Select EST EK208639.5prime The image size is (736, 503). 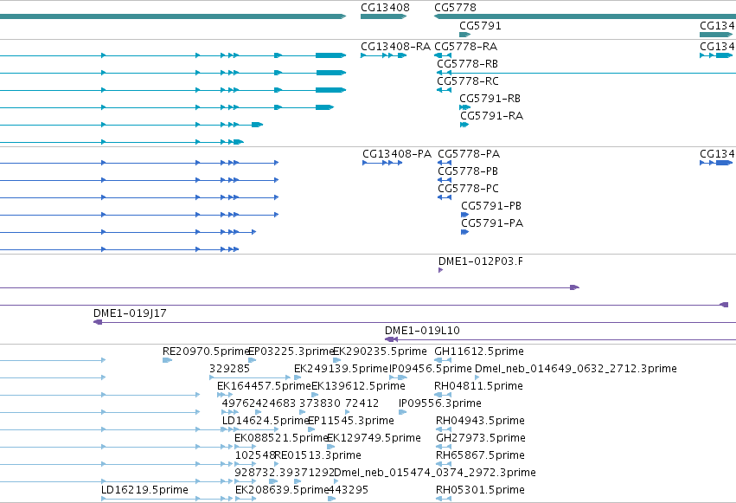coord(282,490)
